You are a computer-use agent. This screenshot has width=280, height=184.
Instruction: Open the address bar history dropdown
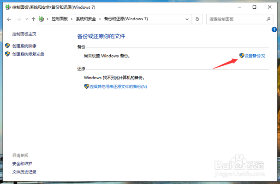[x=187, y=19]
